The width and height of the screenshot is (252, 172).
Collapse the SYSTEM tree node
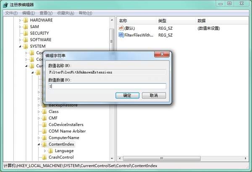coord(20,46)
